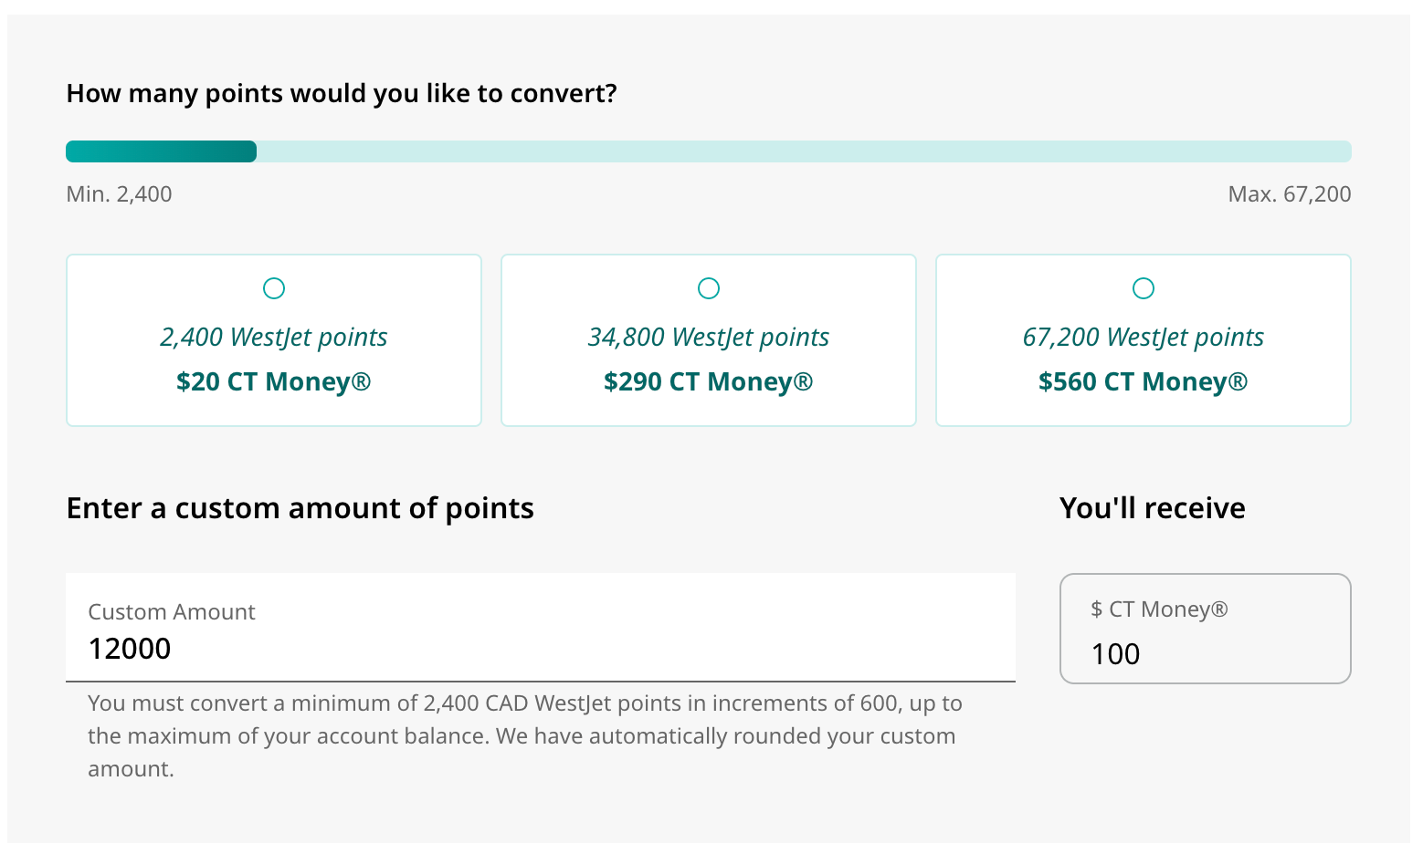Click the minimum conversion helper text
This screenshot has width=1423, height=854.
[524, 735]
